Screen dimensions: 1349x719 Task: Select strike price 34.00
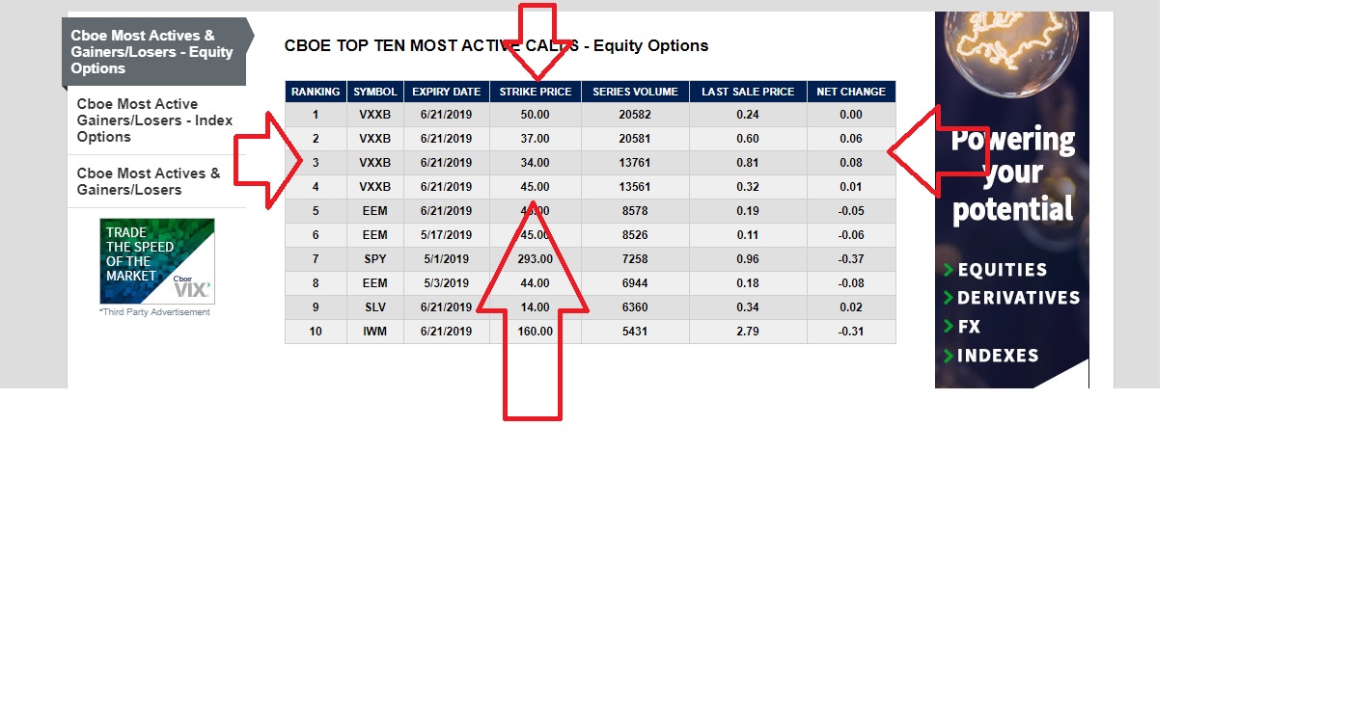536,163
